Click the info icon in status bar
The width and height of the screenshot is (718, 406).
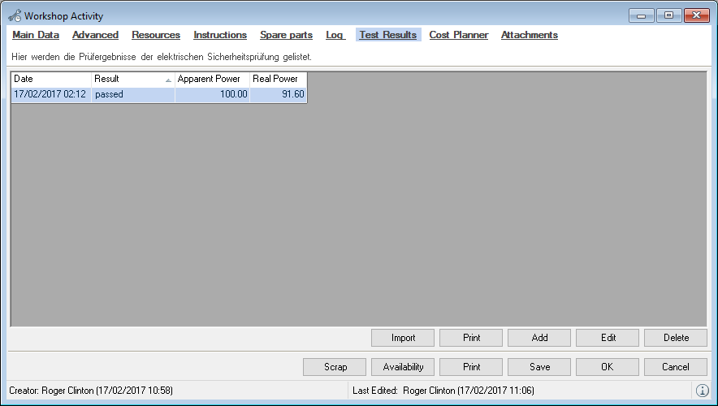click(703, 391)
